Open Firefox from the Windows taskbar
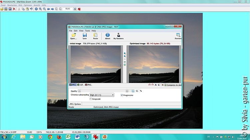The width and height of the screenshot is (250, 140). point(59,136)
